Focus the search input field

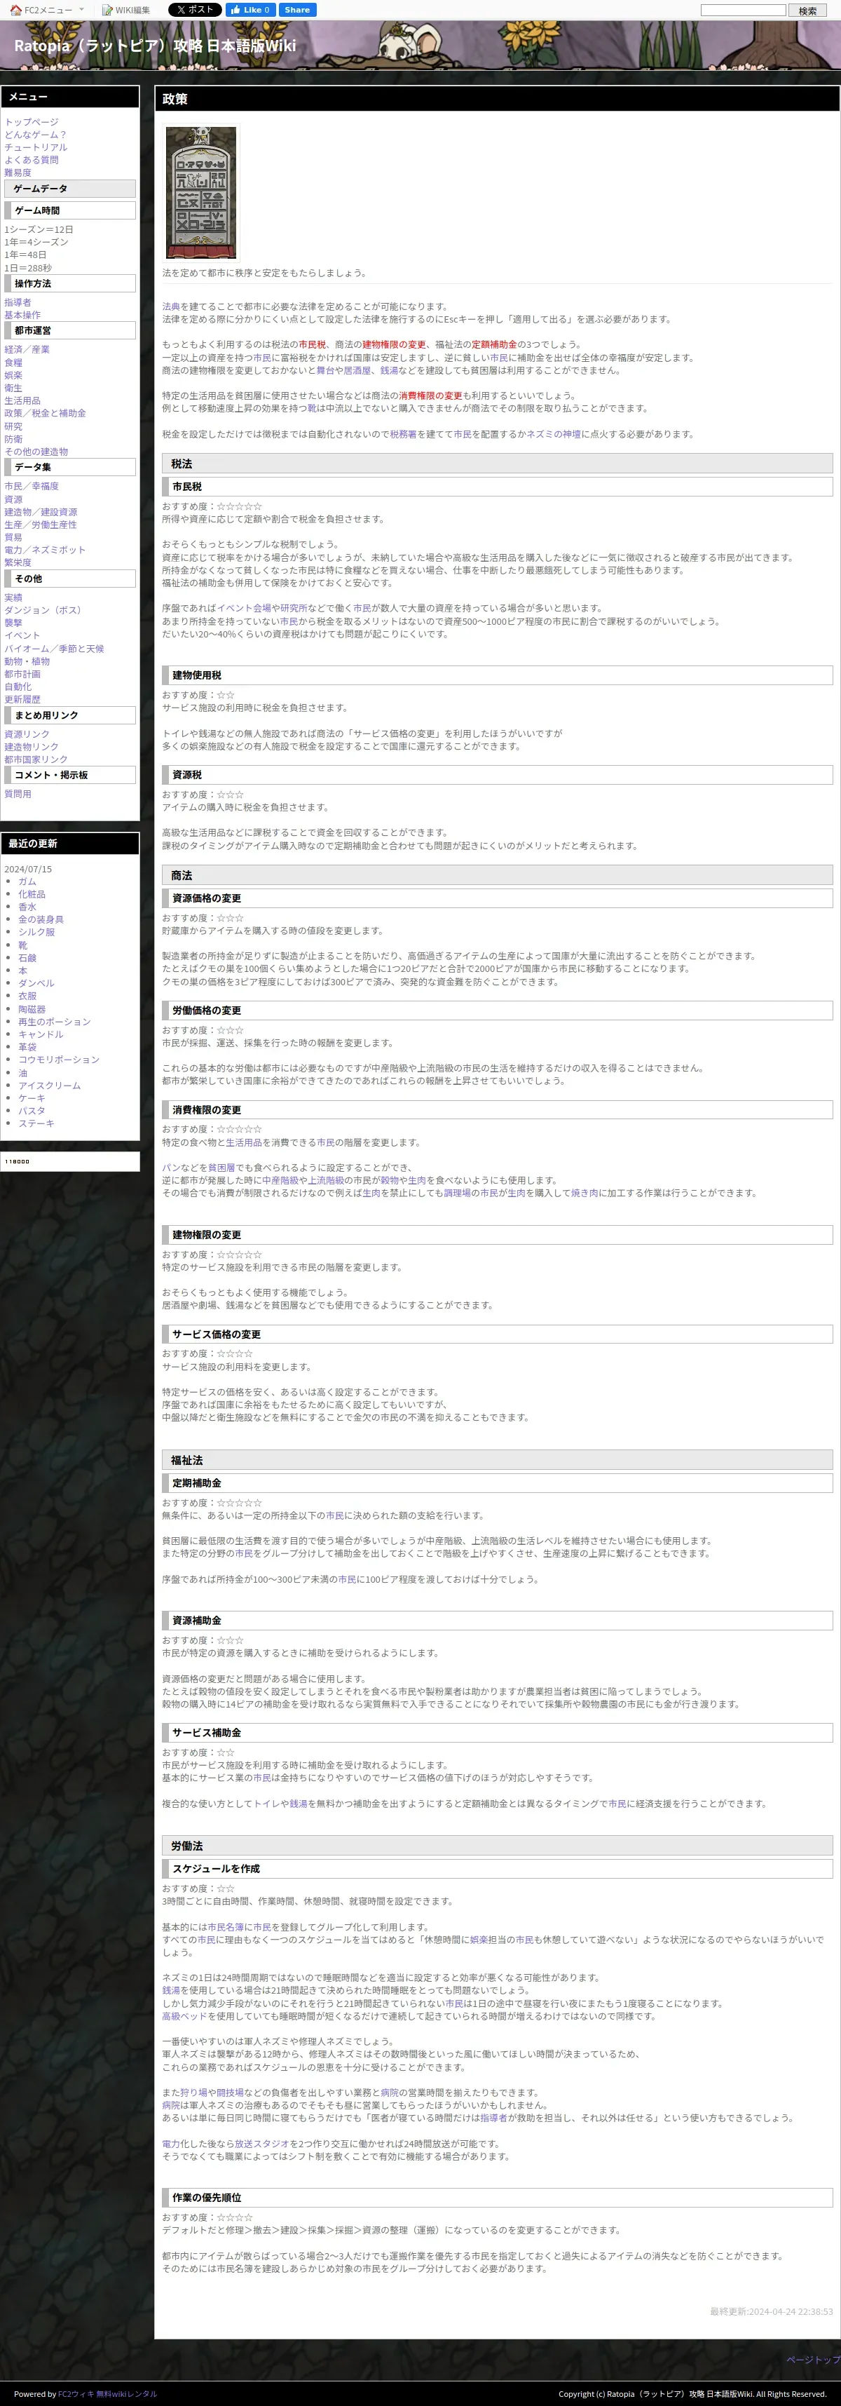[x=743, y=11]
